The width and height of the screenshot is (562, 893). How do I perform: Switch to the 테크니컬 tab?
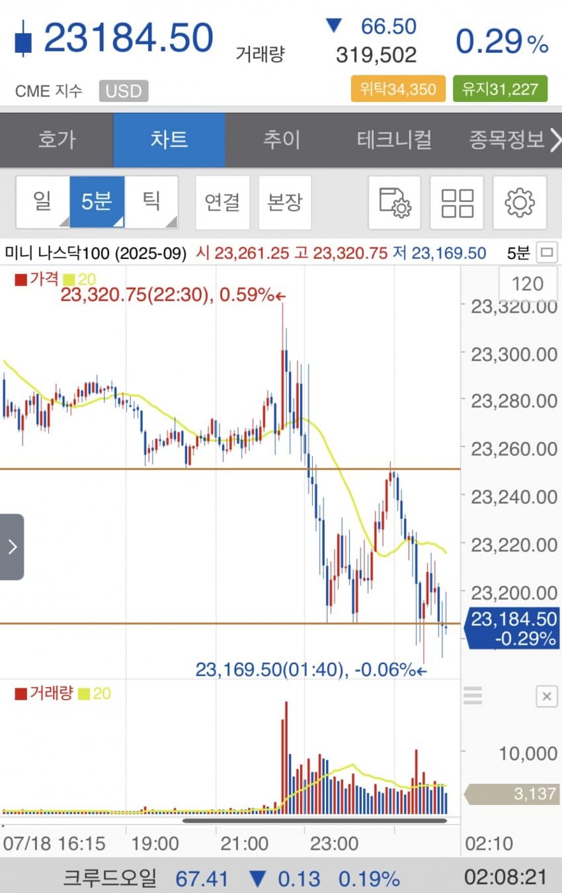coord(395,140)
